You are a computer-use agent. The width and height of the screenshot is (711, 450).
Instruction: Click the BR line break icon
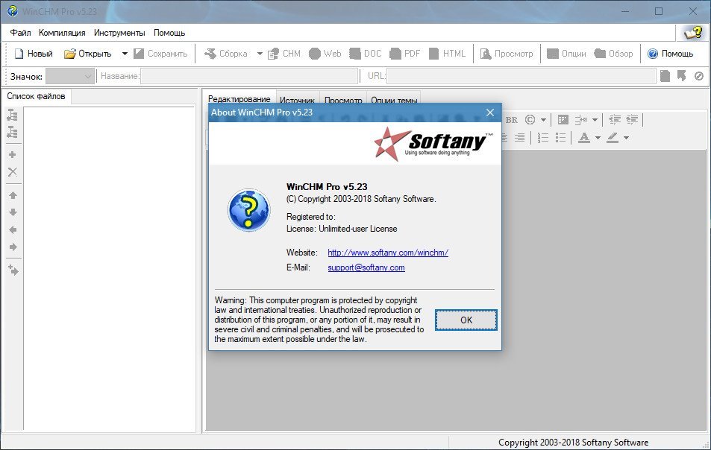tap(512, 120)
